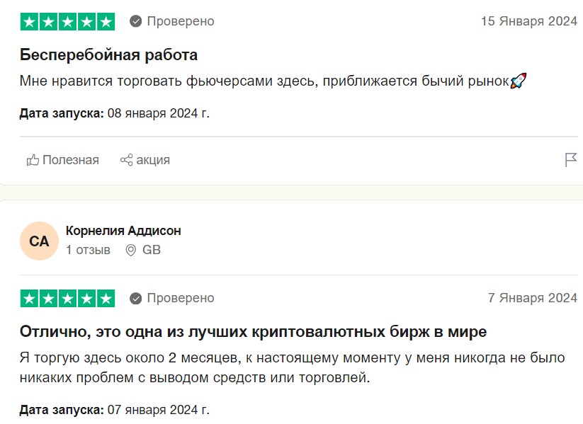Screen dimensions: 583x424
Task: Click "Дата запуска: 07 января 2024 г." line
Action: click(114, 409)
